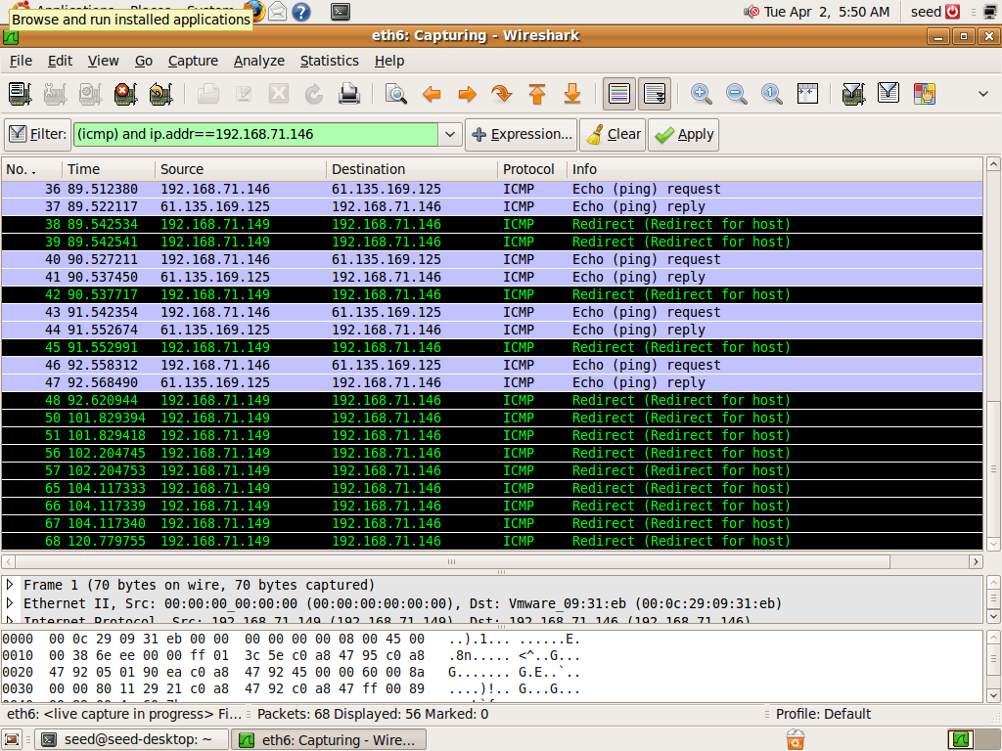This screenshot has height=751, width=1002.
Task: Open the Help menu
Action: pyautogui.click(x=389, y=61)
